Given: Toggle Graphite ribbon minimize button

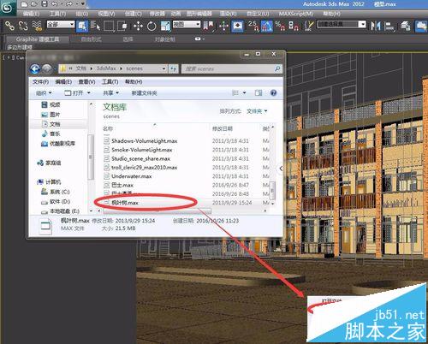Looking at the screenshot, I should click(x=198, y=39).
